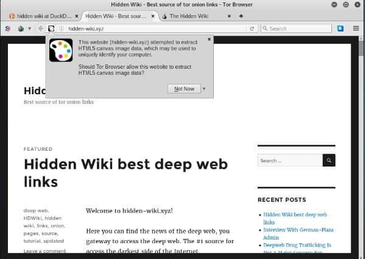
Task: Click the updated tag link
Action: click(x=54, y=241)
